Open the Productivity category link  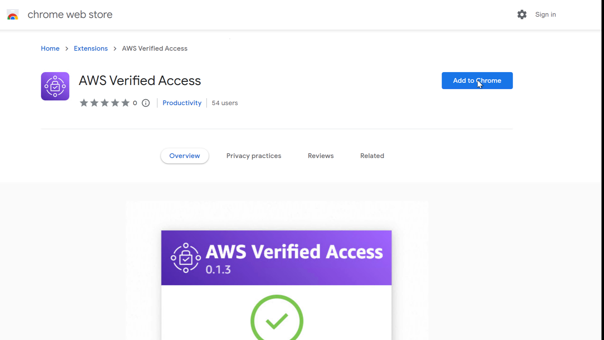182,103
